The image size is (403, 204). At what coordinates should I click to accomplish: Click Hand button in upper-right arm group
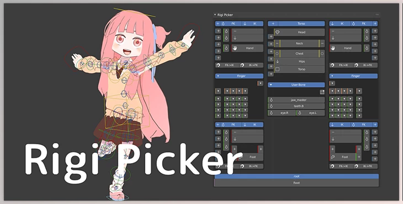coord(346,48)
